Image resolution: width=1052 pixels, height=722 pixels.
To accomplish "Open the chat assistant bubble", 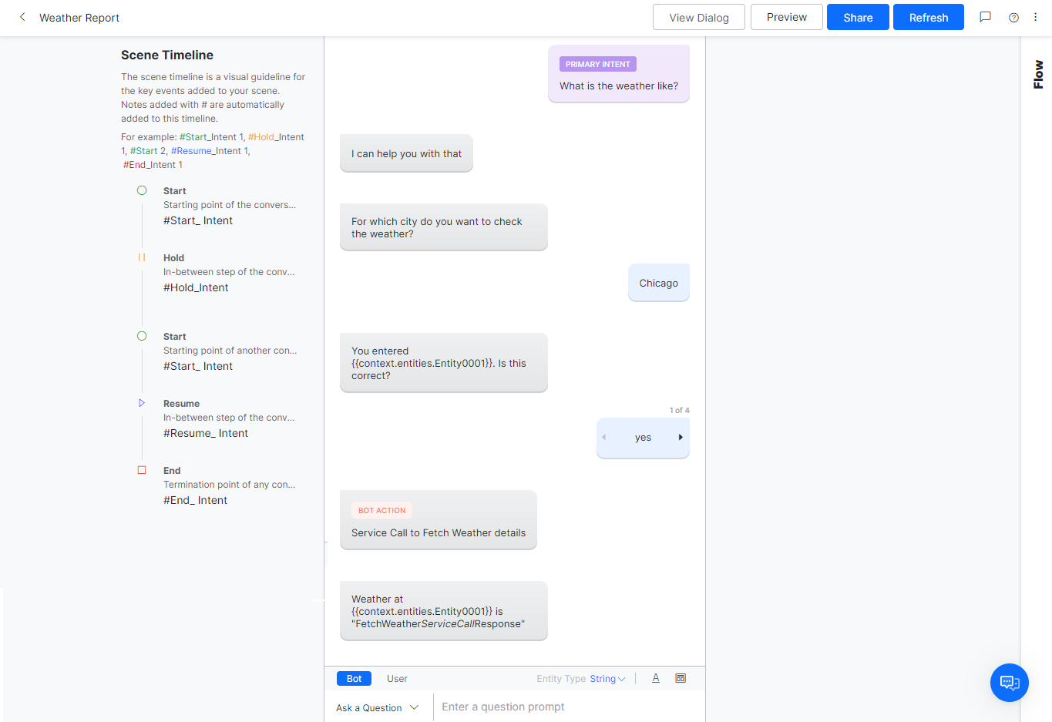I will tap(1009, 683).
